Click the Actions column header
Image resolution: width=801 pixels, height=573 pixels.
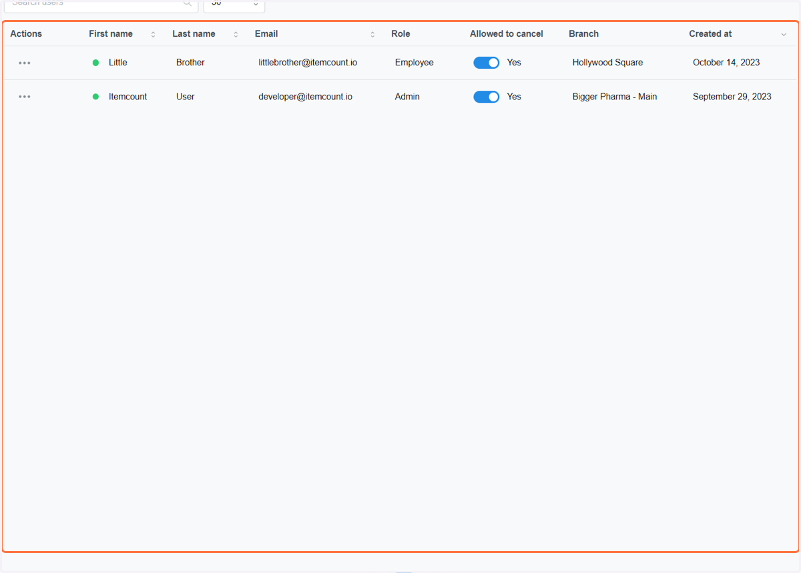pyautogui.click(x=26, y=34)
